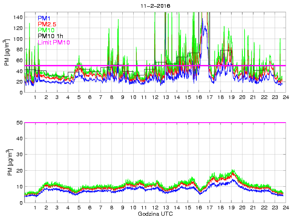Viewport: 291px width, 218px height.
Task: Click the 140 tick on the top y-axis
Action: click(x=18, y=17)
